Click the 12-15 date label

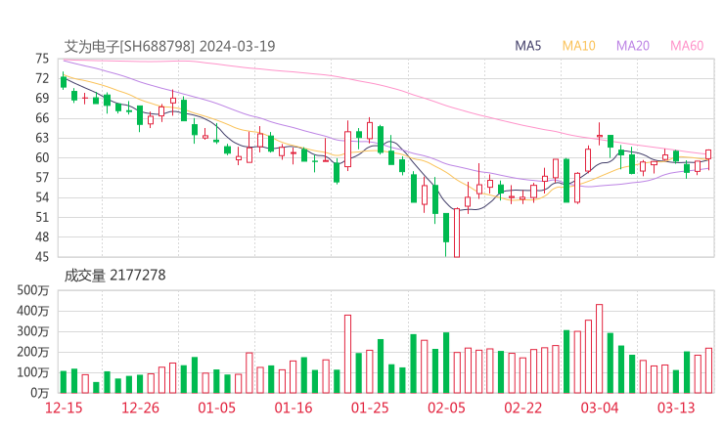[64, 408]
